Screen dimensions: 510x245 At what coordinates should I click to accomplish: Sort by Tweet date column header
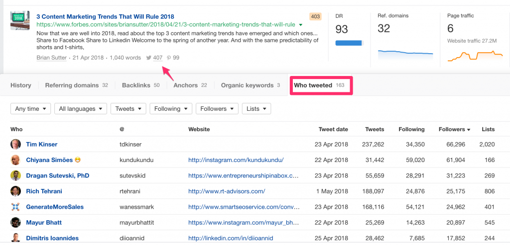[333, 129]
